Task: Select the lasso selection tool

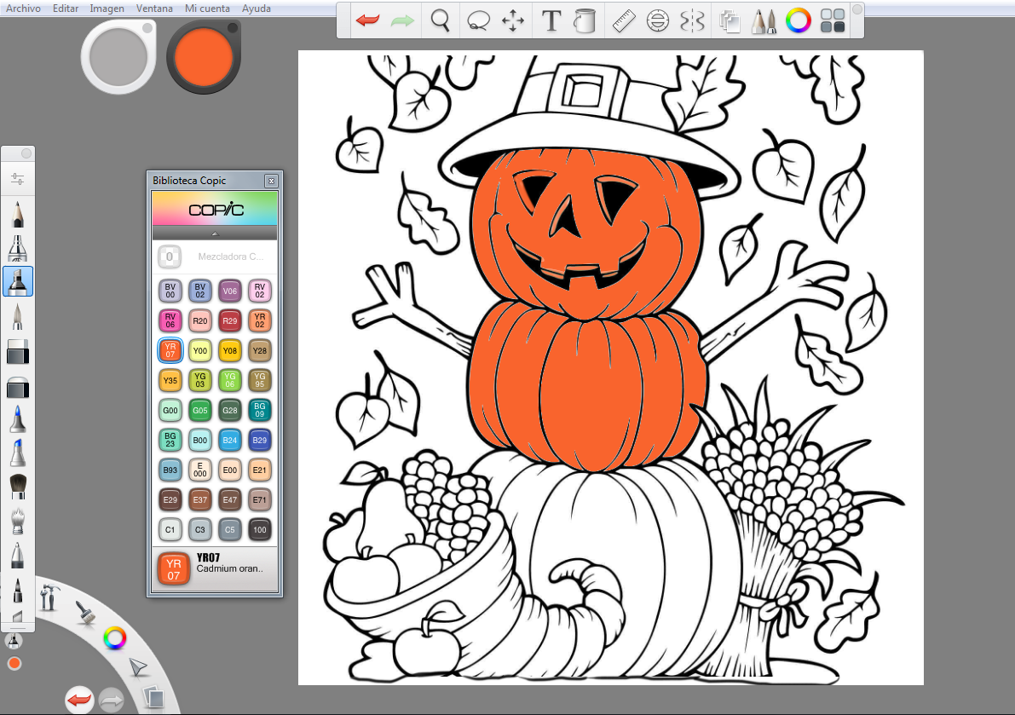Action: [478, 20]
